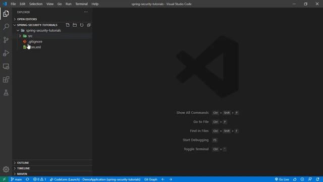This screenshot has width=323, height=182.
Task: Click the go forward arrow in status bar
Action: (171, 179)
